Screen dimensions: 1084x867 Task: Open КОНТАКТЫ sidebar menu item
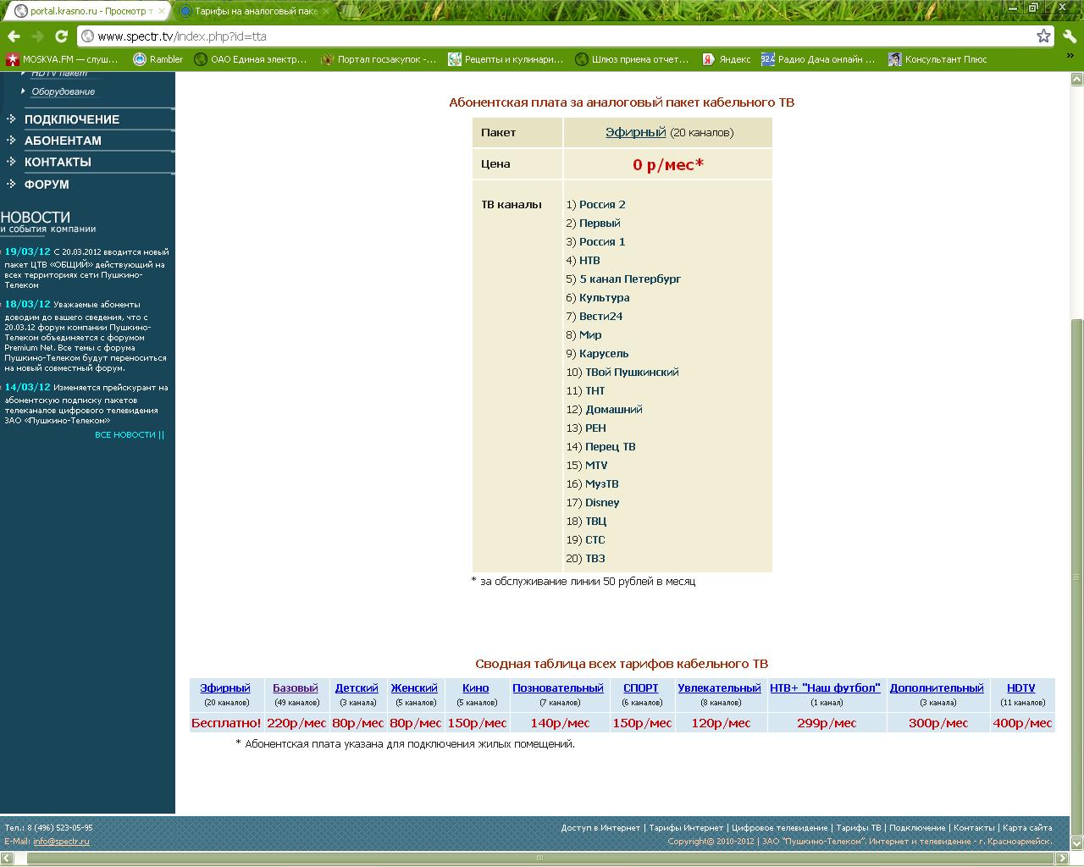(58, 162)
